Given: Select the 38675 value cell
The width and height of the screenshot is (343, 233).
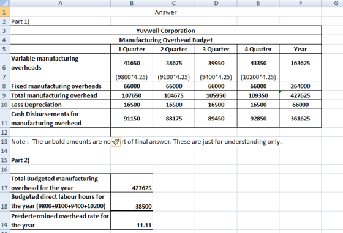Looking at the screenshot, I should coord(174,63).
